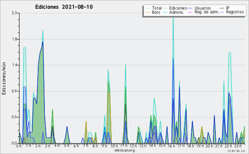Viewport: 249px width, 154px height.
Task: Click the '0 h' x-axis label
Action: click(x=19, y=146)
